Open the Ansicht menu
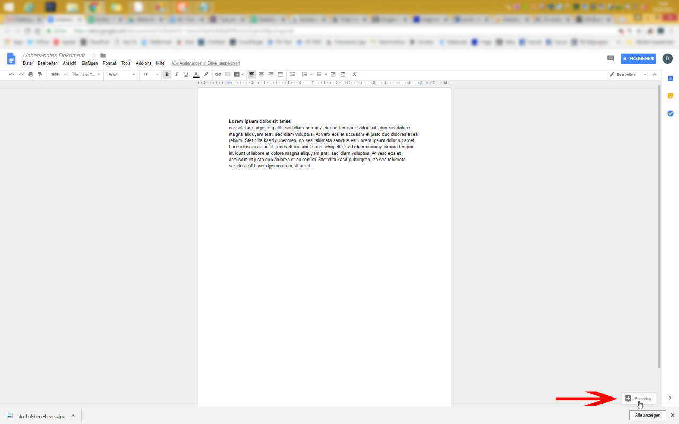Image resolution: width=679 pixels, height=424 pixels. click(x=69, y=63)
